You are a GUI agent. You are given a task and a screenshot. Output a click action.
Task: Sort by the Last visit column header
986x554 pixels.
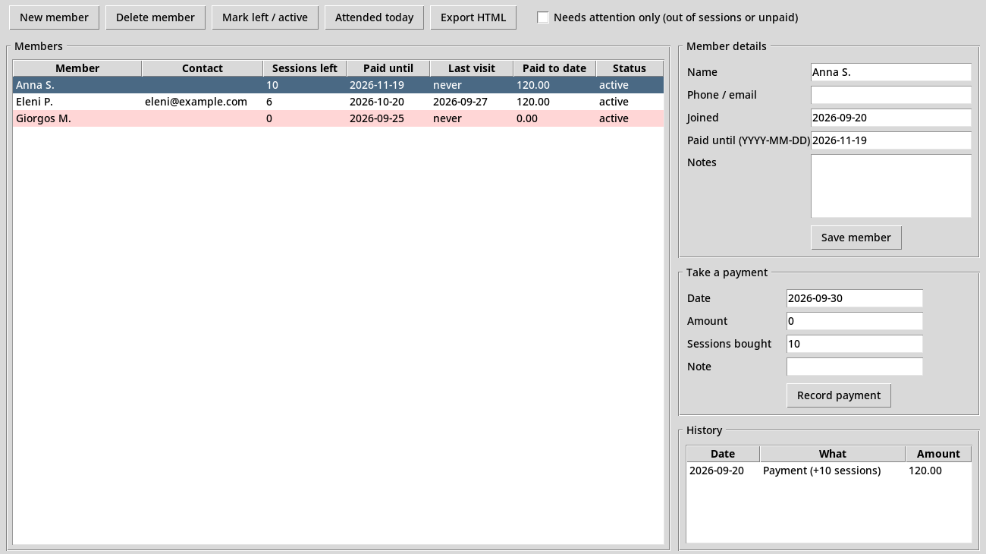[x=472, y=68]
